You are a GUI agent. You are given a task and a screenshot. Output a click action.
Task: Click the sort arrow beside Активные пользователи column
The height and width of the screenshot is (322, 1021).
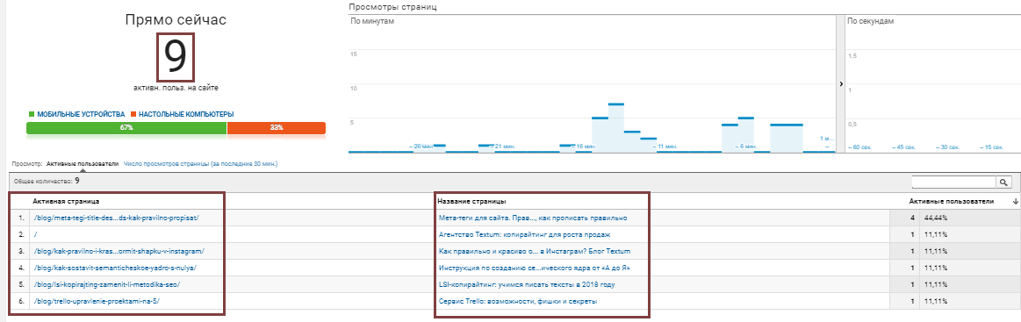[1015, 202]
